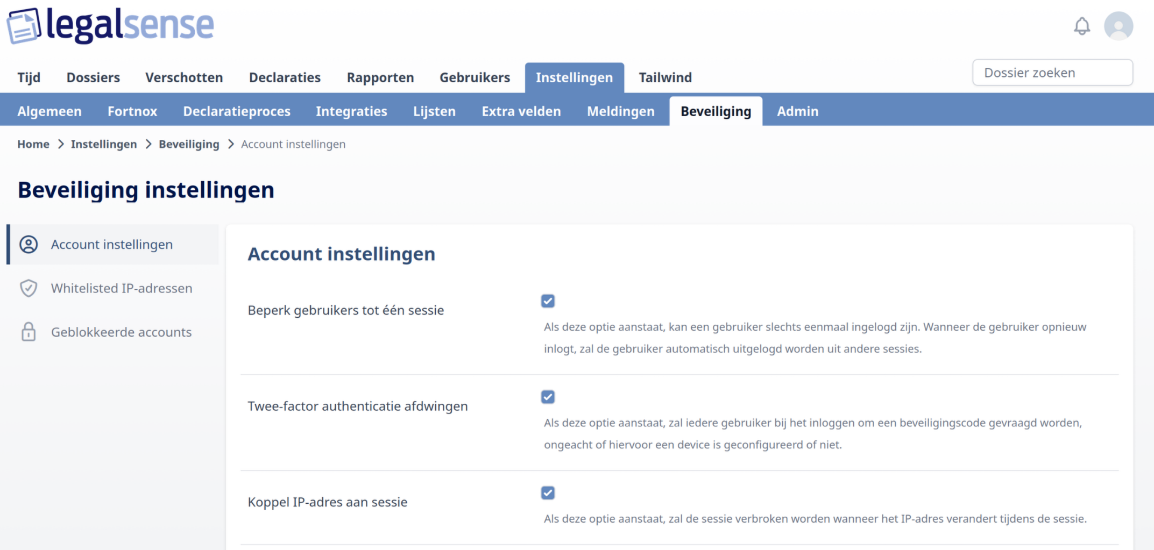Select Account instellingen in sidebar
Viewport: 1154px width, 550px height.
pos(113,245)
